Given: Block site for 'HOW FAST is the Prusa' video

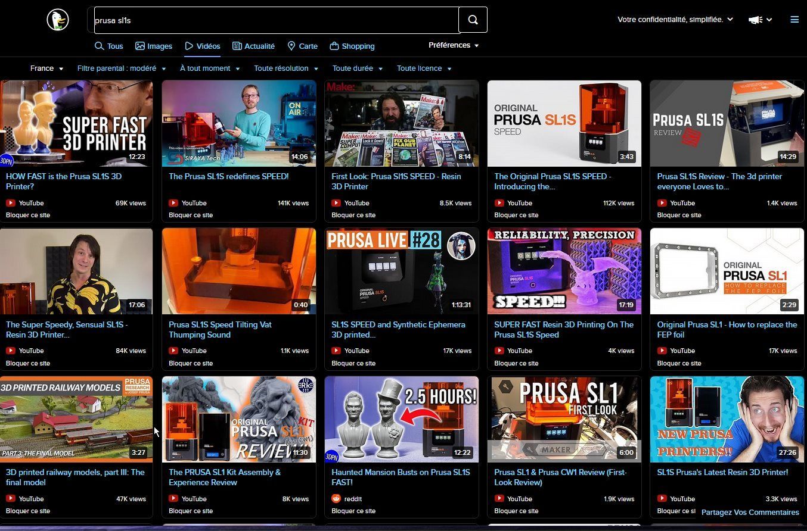Looking at the screenshot, I should 28,215.
